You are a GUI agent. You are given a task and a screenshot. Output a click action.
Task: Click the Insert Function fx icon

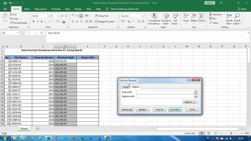coord(42,33)
